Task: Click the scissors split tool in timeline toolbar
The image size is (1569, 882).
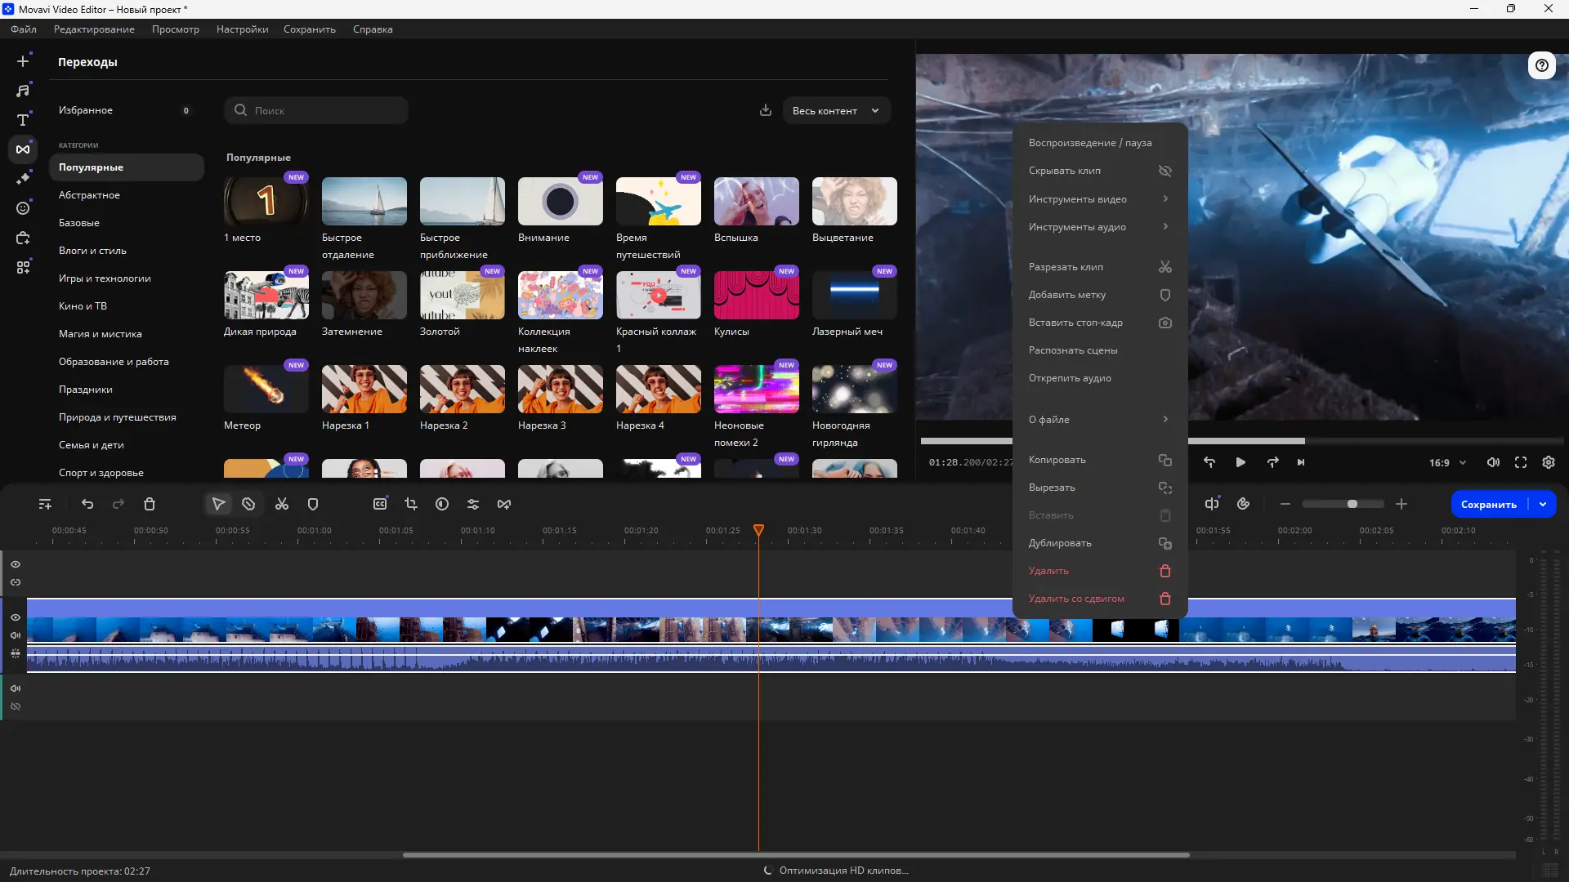Action: [x=282, y=505]
